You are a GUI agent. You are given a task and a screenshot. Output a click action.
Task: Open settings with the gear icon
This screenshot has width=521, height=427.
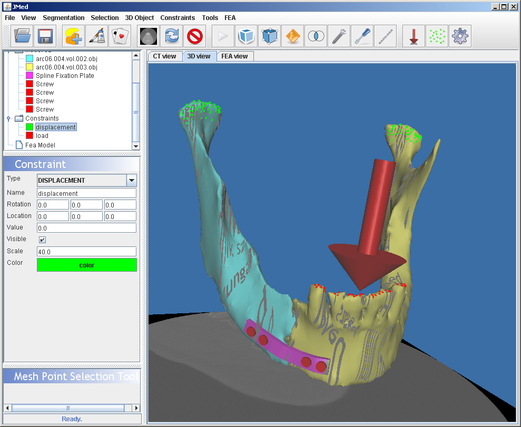click(460, 36)
